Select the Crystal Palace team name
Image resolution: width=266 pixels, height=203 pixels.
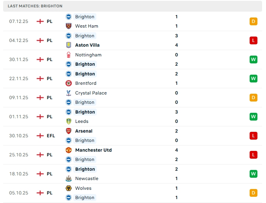91,93
